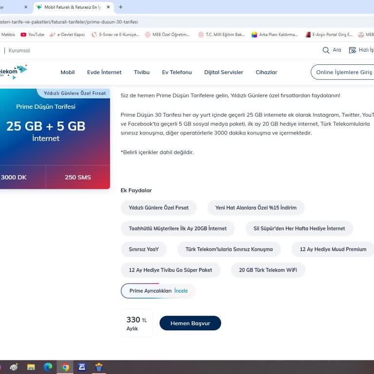Click the 250 SMS label on card

coord(78,177)
